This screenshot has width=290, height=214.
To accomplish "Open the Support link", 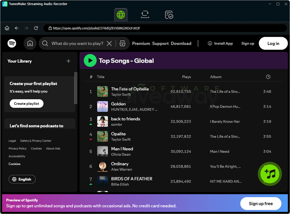I will click(x=160, y=44).
